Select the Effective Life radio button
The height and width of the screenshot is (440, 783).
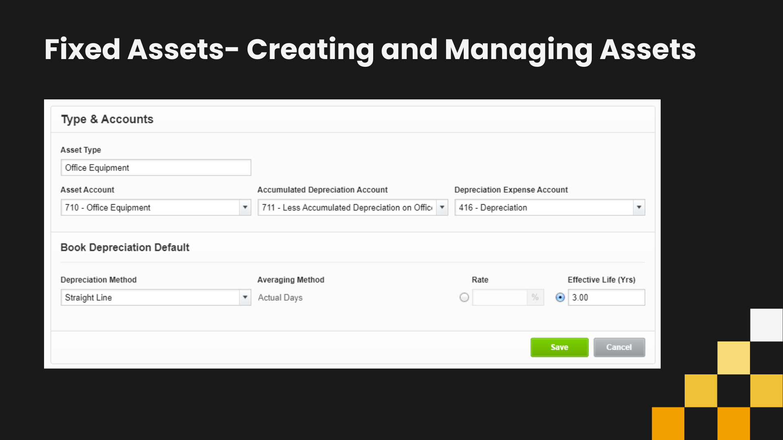coord(560,297)
